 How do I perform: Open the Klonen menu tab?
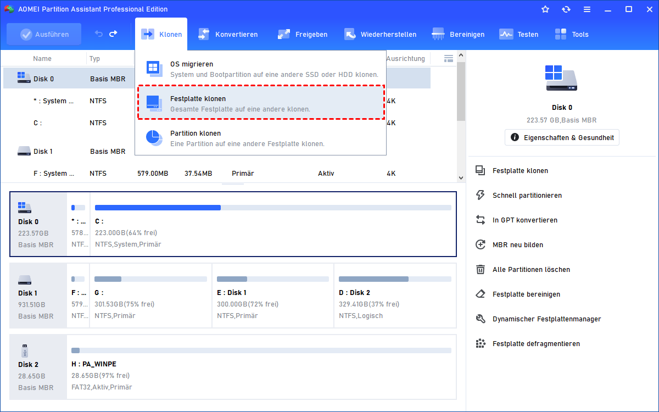tap(161, 34)
